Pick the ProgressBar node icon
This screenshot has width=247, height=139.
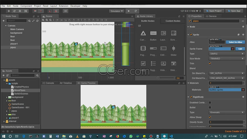(x=153, y=48)
